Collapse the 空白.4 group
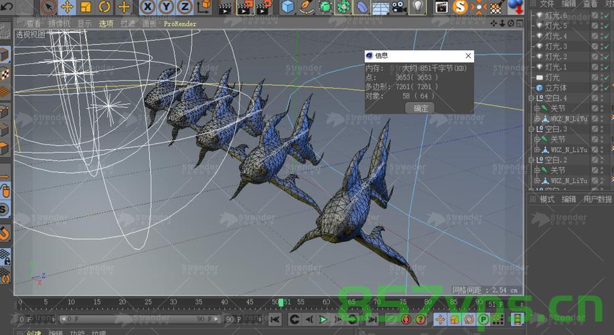The height and width of the screenshot is (335, 614). [x=532, y=98]
